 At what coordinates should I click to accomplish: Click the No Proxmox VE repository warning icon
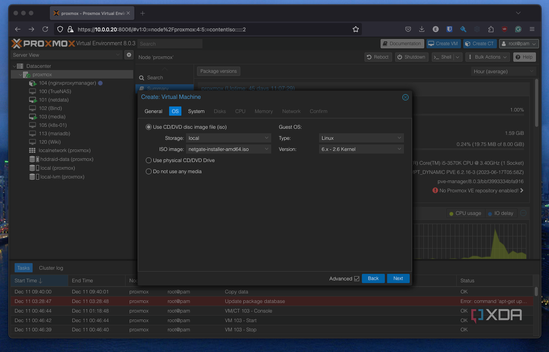[435, 190]
